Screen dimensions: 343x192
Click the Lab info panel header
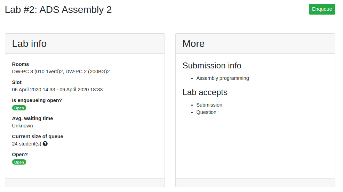pyautogui.click(x=85, y=44)
